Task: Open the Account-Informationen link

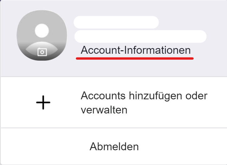Action: coord(136,50)
